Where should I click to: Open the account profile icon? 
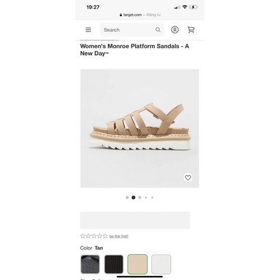pyautogui.click(x=175, y=30)
